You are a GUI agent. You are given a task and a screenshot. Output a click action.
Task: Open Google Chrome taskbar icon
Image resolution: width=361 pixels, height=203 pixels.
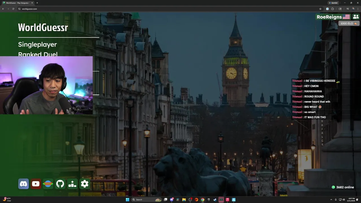pyautogui.click(x=202, y=200)
